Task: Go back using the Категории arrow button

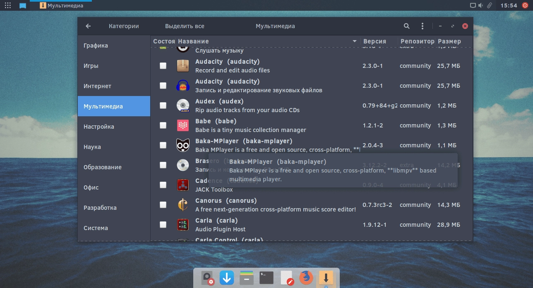Action: [x=88, y=26]
